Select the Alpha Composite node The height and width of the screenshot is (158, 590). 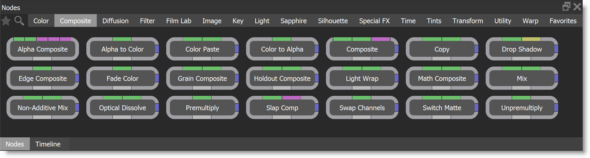(43, 49)
